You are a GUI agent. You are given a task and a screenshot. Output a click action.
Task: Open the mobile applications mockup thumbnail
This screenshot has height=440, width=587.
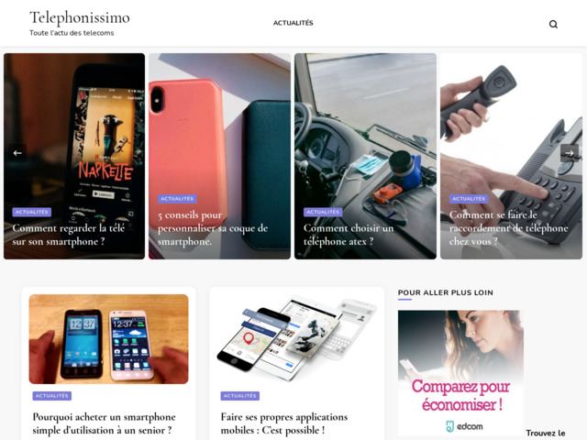point(297,339)
